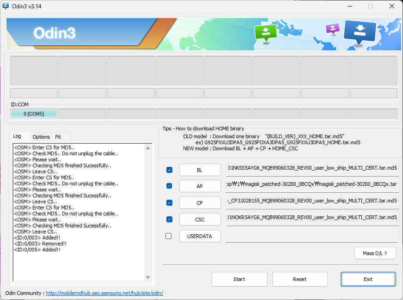Click the Odin3 title bar app icon
Image resolution: width=403 pixels, height=300 pixels.
[x=6, y=6]
